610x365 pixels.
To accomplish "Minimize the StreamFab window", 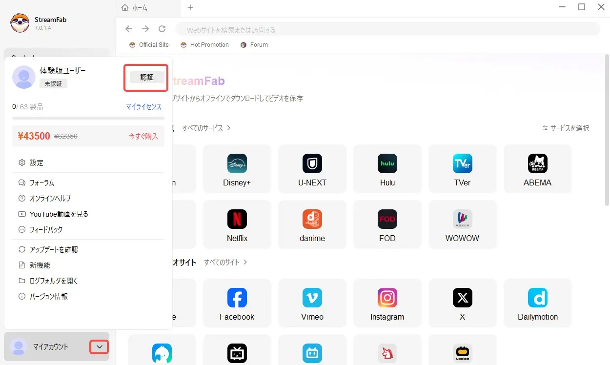I will coord(562,7).
